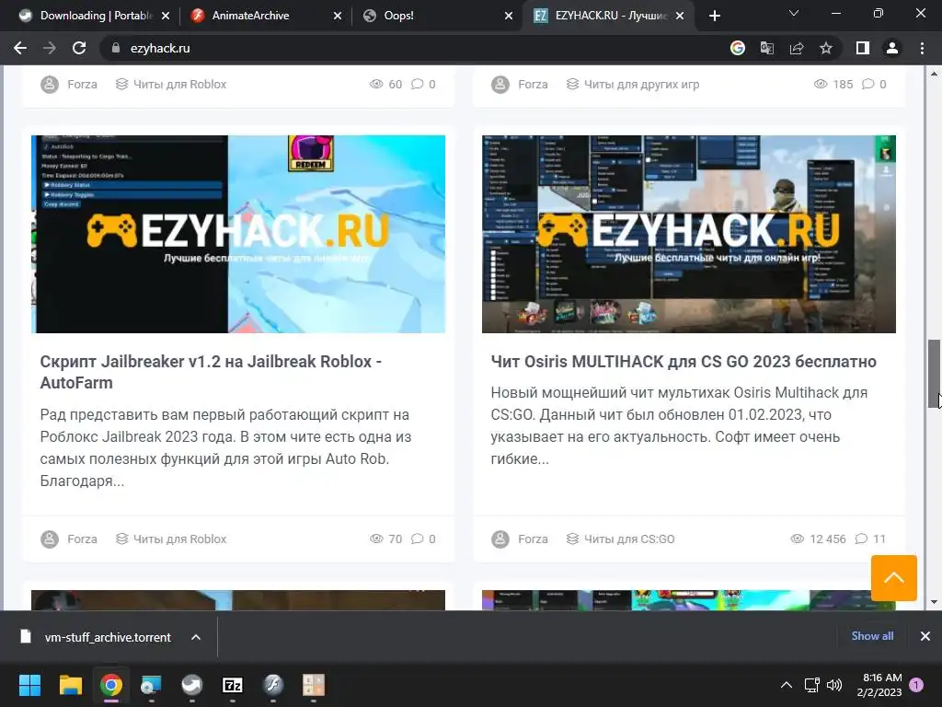Screen dimensions: 942x707
Task: Click the scrollbar down arrow
Action: coord(935,602)
